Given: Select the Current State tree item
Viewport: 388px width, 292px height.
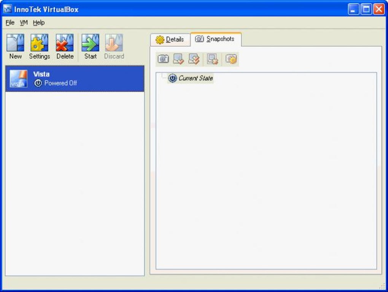Looking at the screenshot, I should tap(190, 78).
